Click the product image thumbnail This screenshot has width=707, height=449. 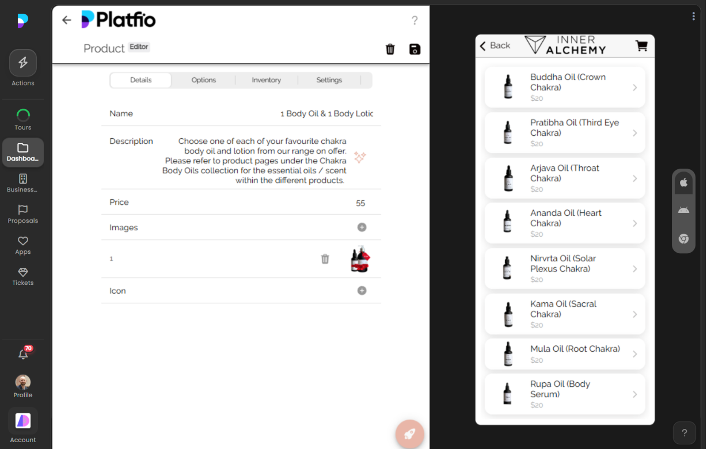click(361, 258)
